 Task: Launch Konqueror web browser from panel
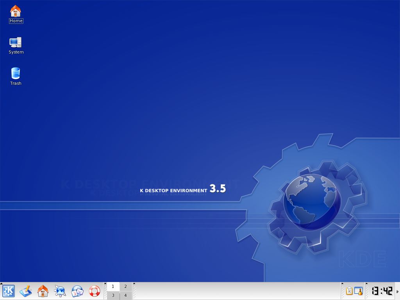coord(60,291)
